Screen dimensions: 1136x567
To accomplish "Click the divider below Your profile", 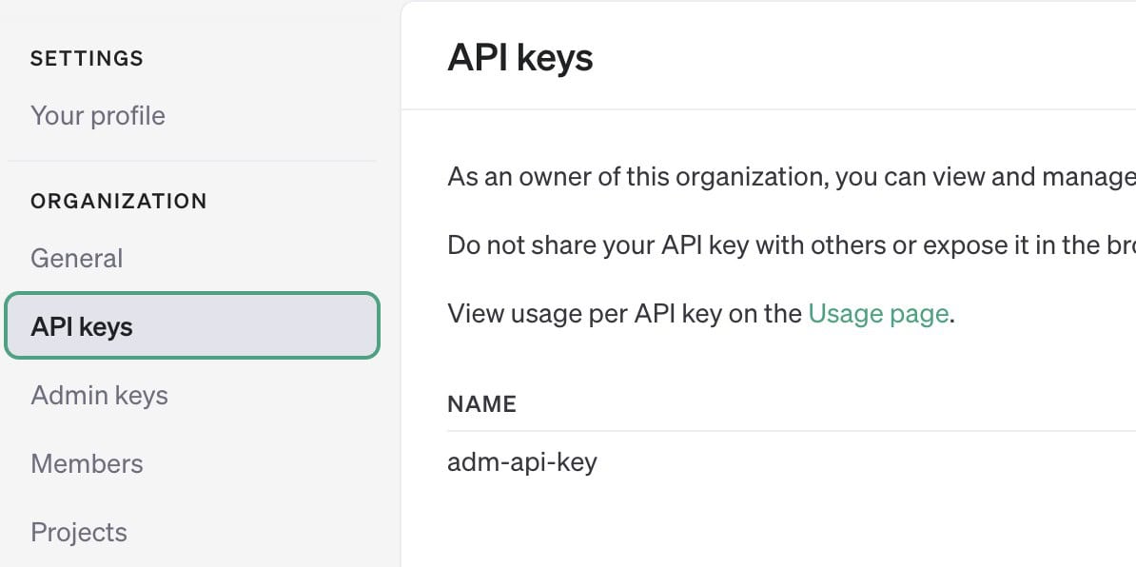I will coord(191,161).
